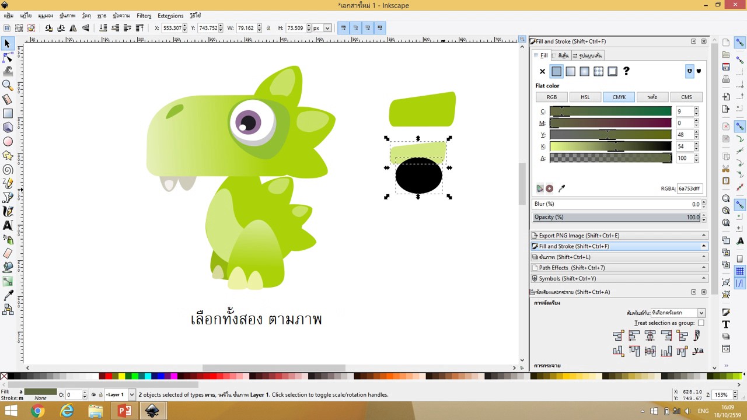The height and width of the screenshot is (420, 747).
Task: Select the Rectangle tool
Action: click(8, 114)
